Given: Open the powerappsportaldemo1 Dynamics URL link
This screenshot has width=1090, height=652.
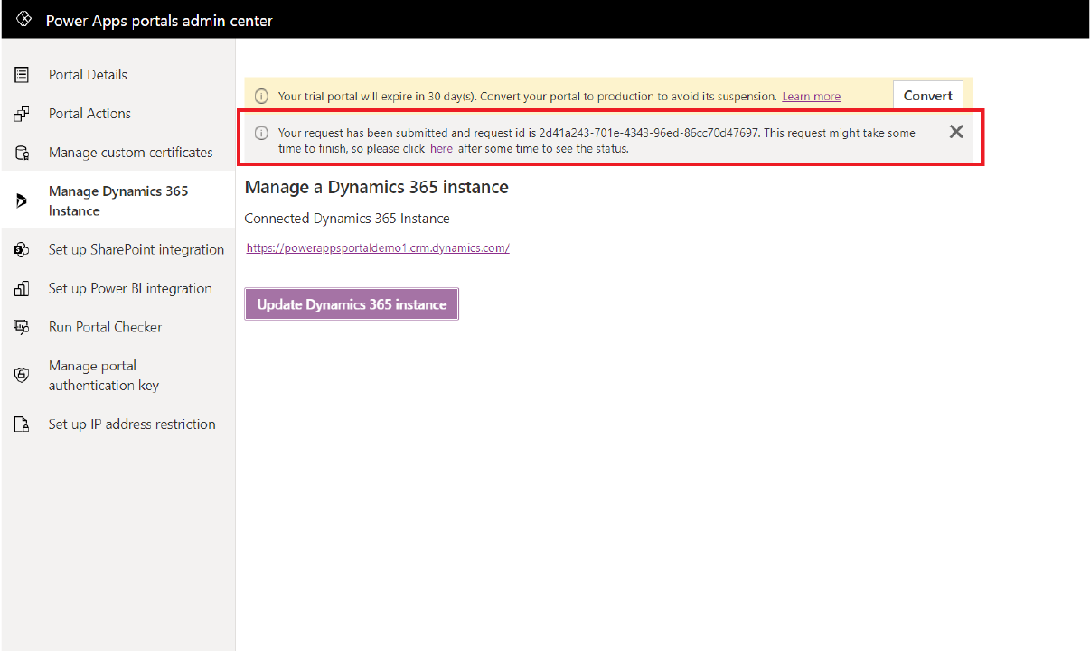Looking at the screenshot, I should pyautogui.click(x=378, y=247).
